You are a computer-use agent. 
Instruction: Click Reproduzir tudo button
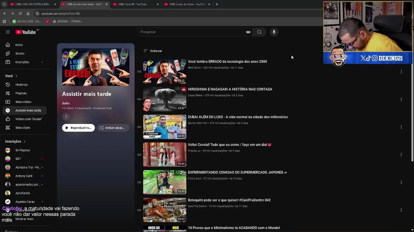78,128
